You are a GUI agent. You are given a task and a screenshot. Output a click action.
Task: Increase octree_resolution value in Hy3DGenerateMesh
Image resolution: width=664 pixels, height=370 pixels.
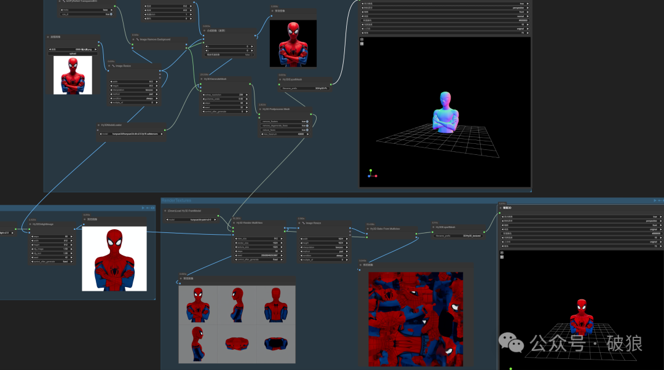[x=247, y=95]
